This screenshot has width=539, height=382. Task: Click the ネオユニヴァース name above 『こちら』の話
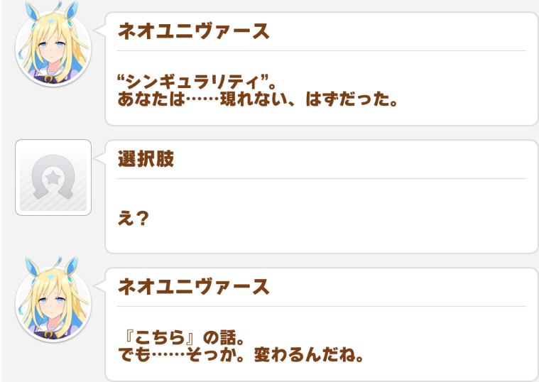[x=193, y=288]
